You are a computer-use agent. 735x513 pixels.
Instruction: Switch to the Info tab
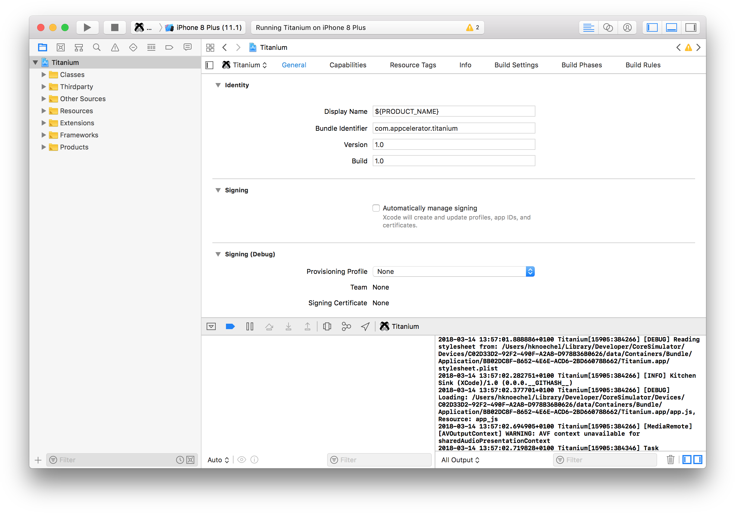[465, 65]
